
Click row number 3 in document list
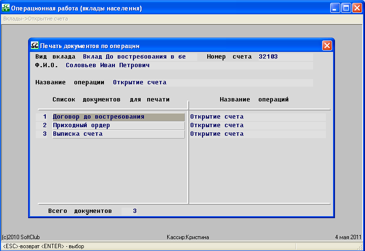pos(41,134)
